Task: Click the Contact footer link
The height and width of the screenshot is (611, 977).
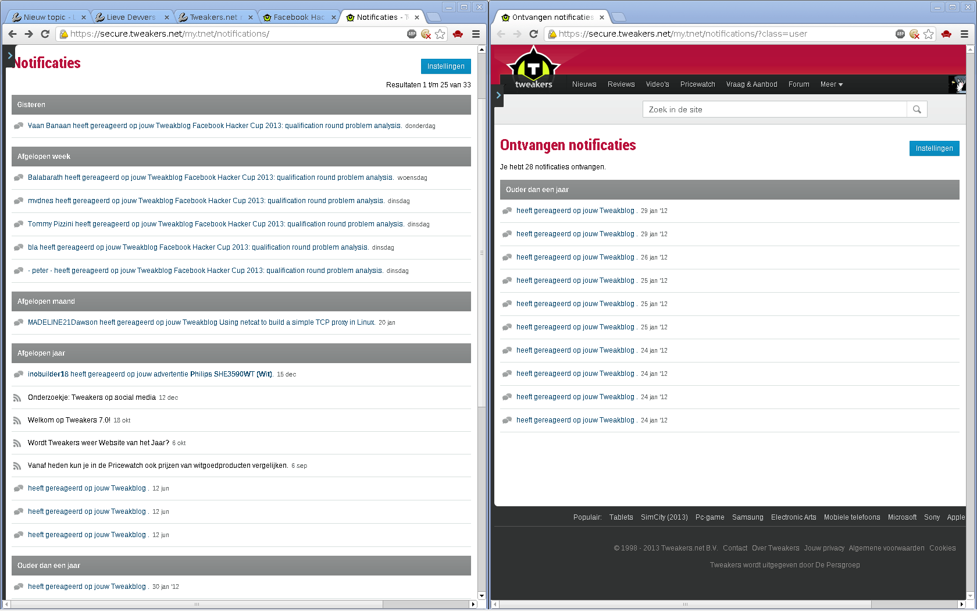Action: click(x=735, y=548)
